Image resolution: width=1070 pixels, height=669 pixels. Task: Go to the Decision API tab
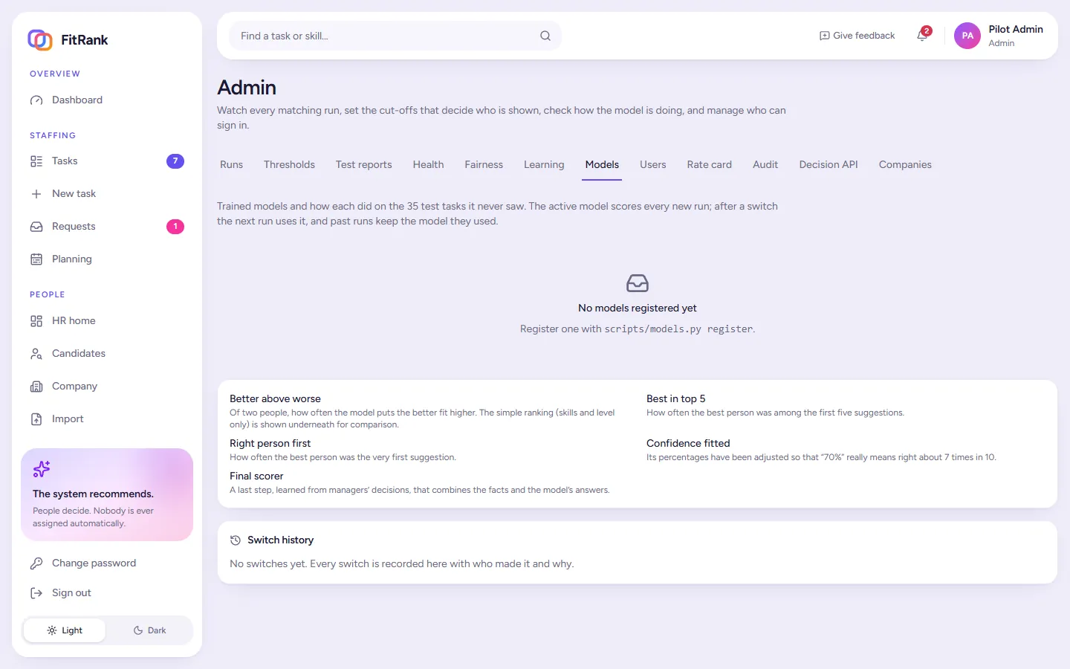(x=829, y=165)
